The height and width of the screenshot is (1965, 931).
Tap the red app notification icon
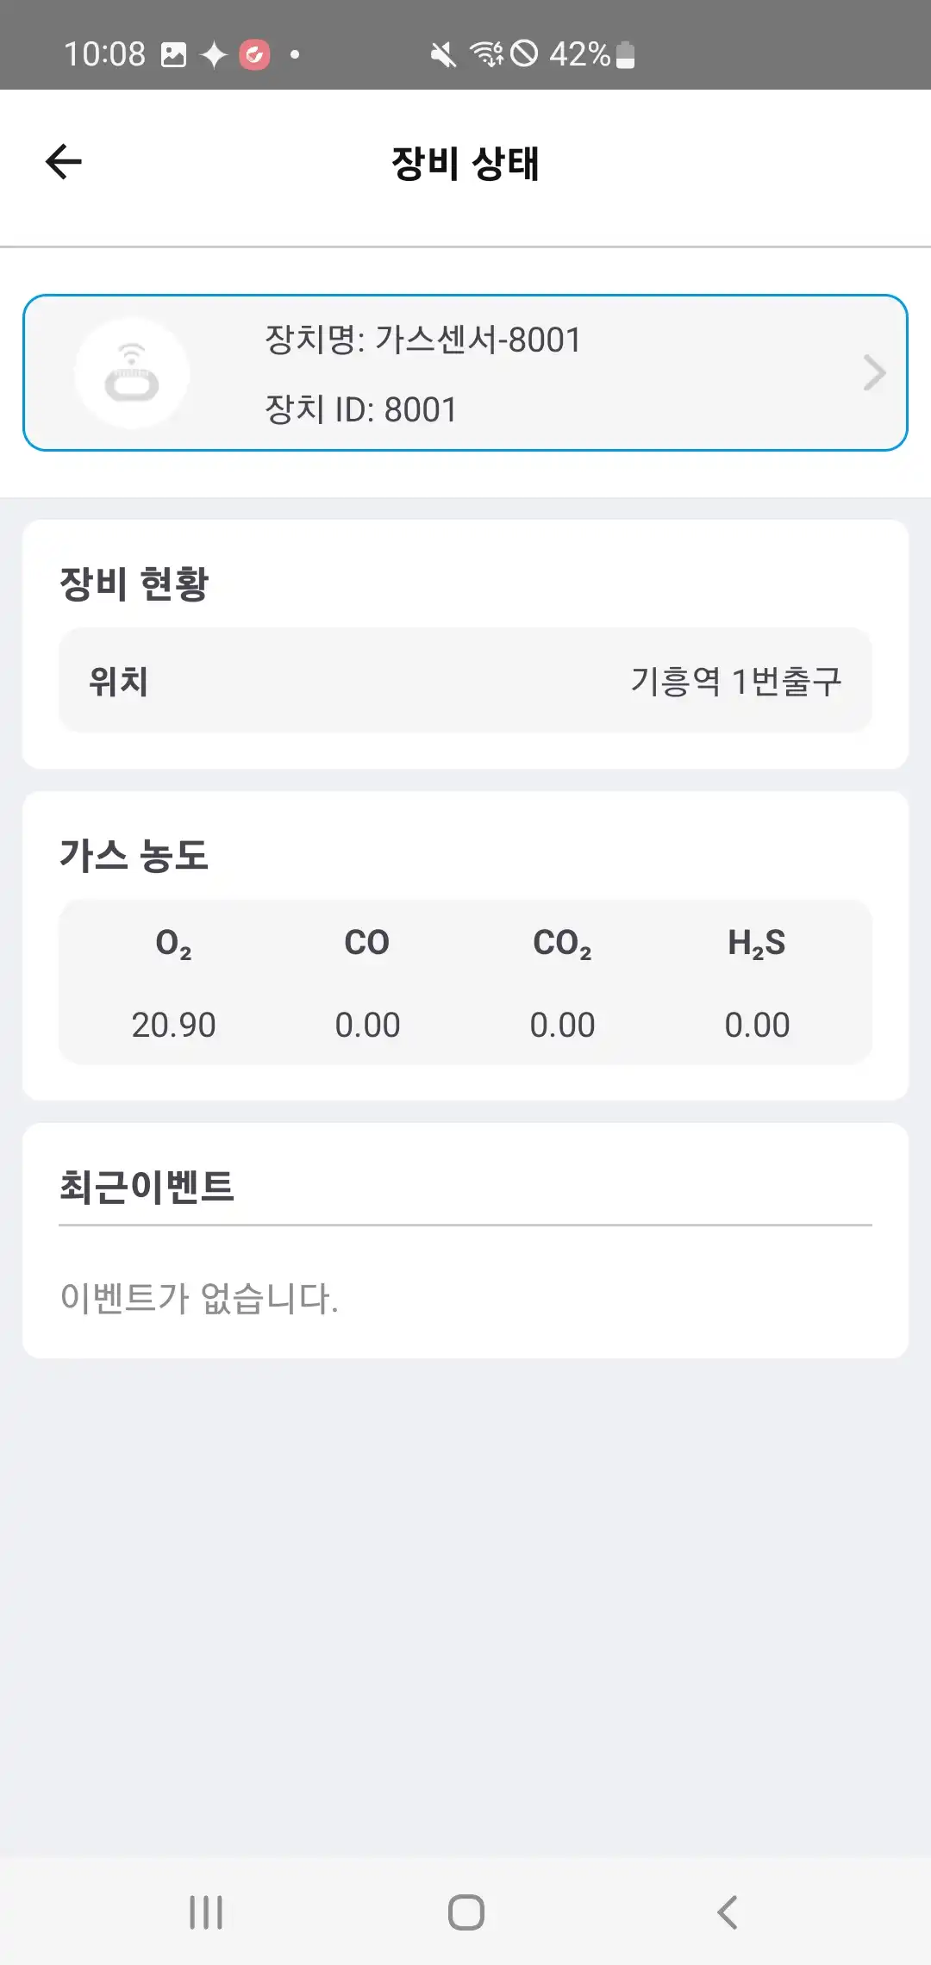(254, 55)
